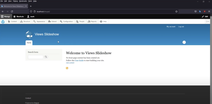Switch toolbar to vertical orientation

coord(208,22)
